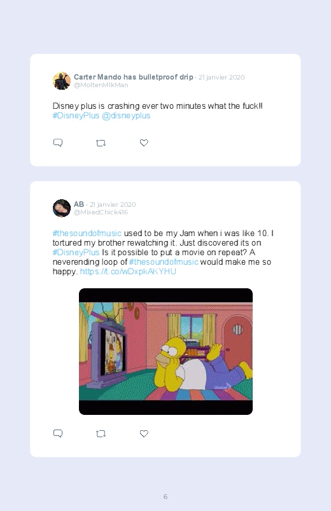Viewport: 331px width, 511px height.
Task: Open the t.co/wDxpkAKYHU link
Action: coord(128,272)
